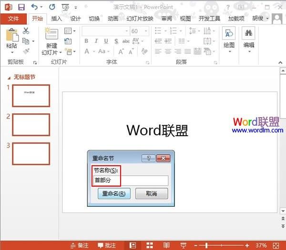The image size is (286, 250).
Task: Click the Format Painter brush icon
Action: click(x=27, y=51)
